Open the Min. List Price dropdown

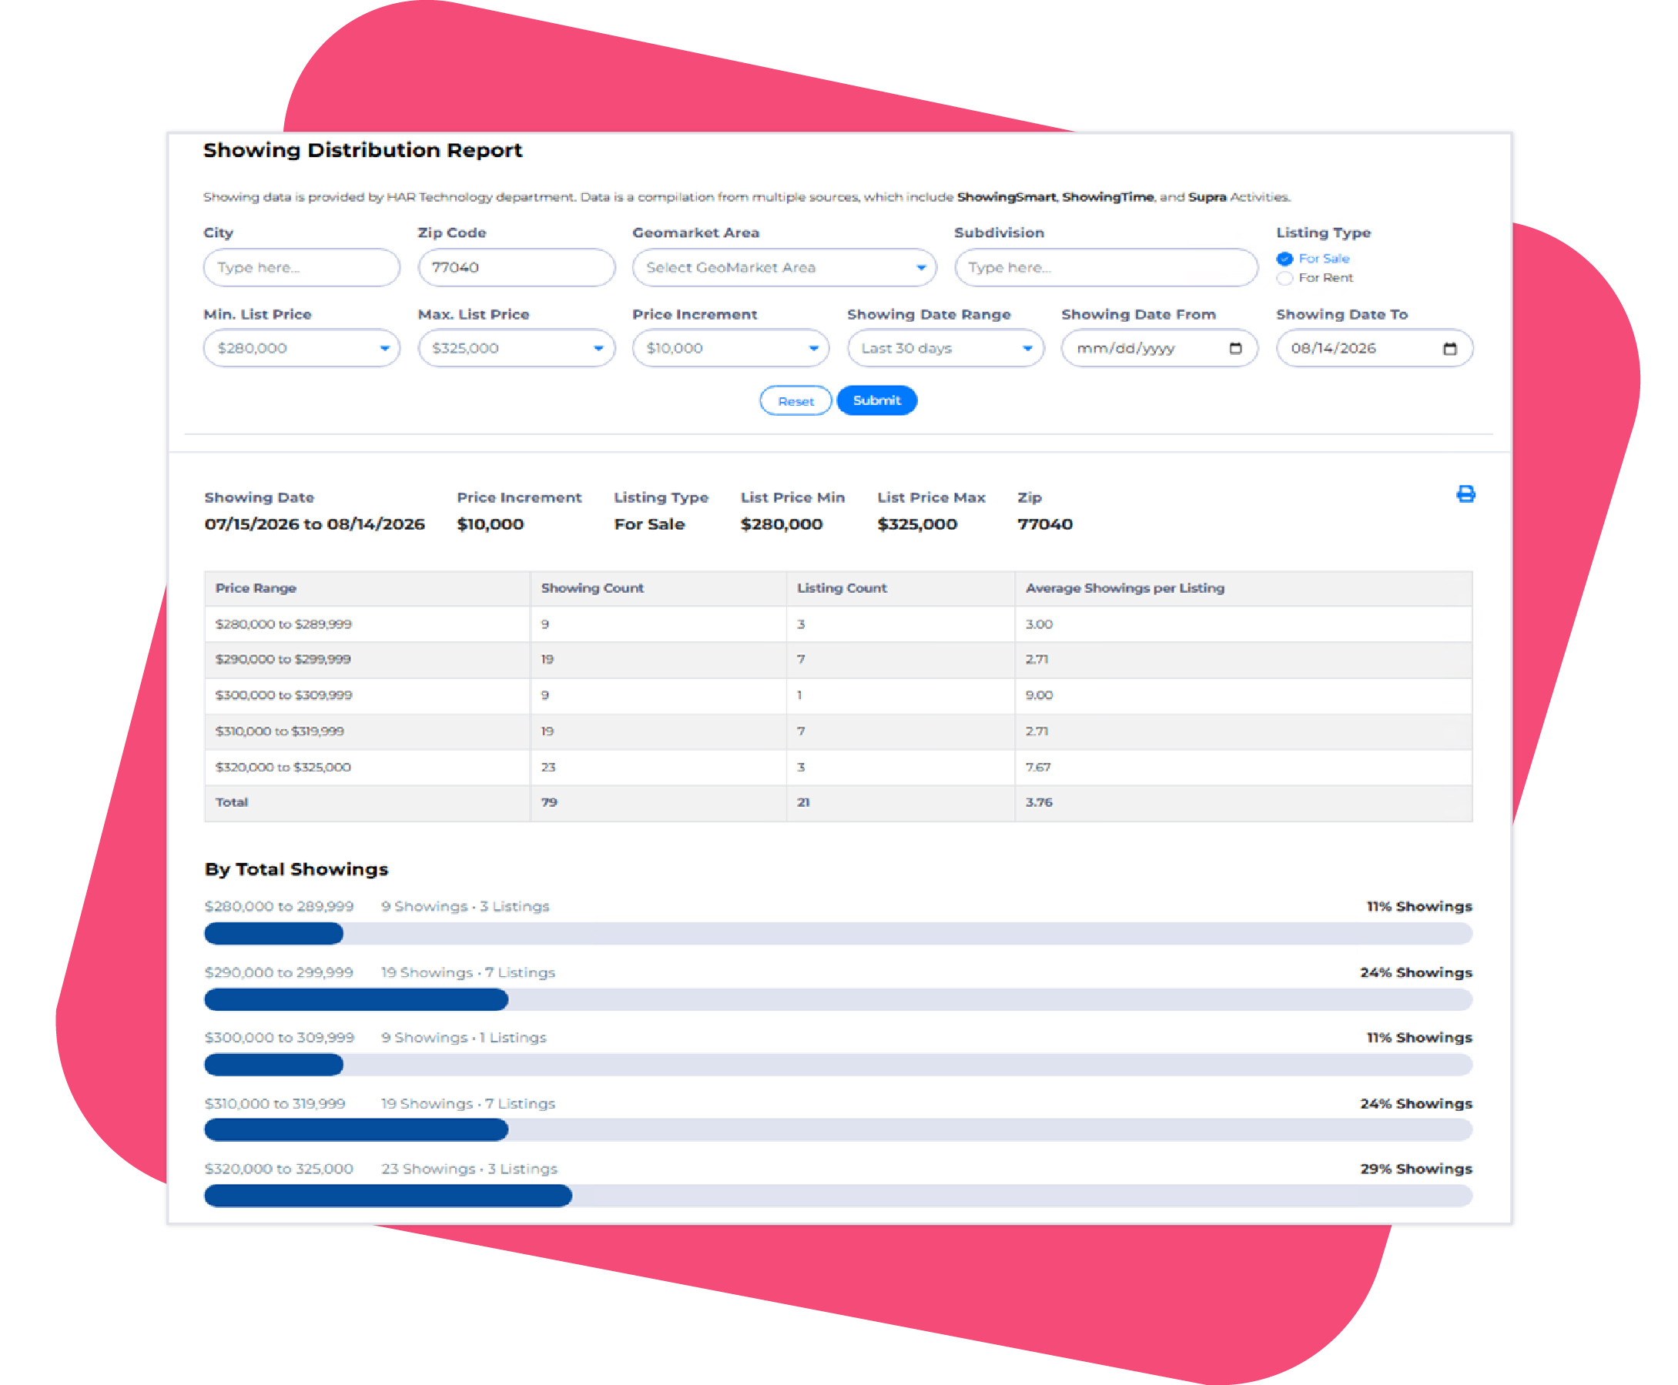pos(302,348)
